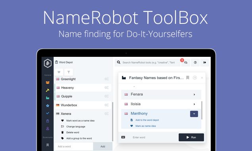Viewport: 252px width, 151px height.
Task: Expand options for Fenara
Action: (194, 95)
